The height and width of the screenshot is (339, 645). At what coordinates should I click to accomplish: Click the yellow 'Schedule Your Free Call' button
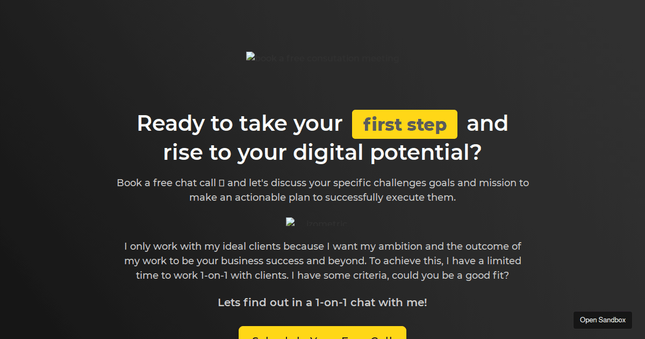(322, 335)
